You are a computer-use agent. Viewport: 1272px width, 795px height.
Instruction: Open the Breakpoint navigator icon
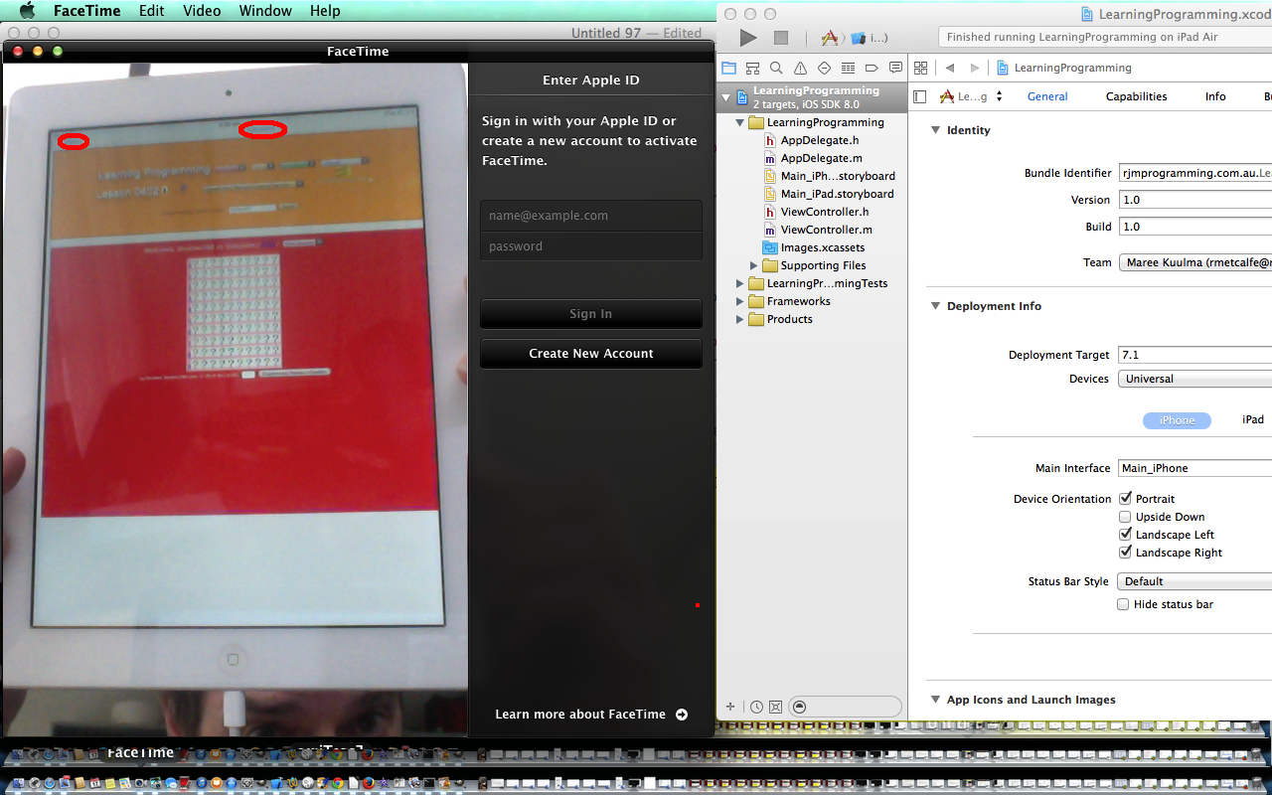tap(872, 68)
